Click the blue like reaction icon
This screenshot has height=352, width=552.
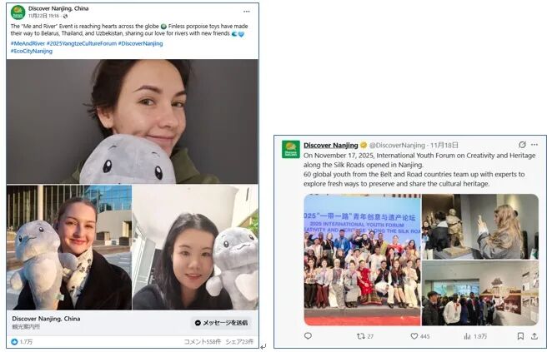(x=14, y=341)
